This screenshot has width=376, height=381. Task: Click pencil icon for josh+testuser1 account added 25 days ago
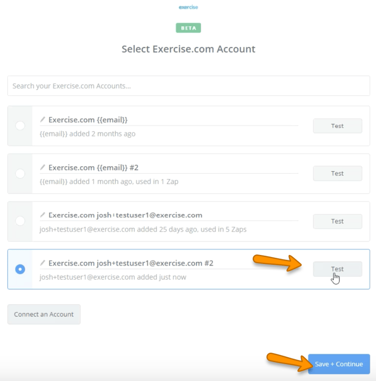coord(43,215)
